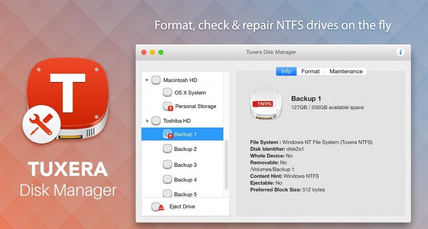Click the Personal Storage volume icon
Viewport: 428px width, 229px height.
[168, 106]
